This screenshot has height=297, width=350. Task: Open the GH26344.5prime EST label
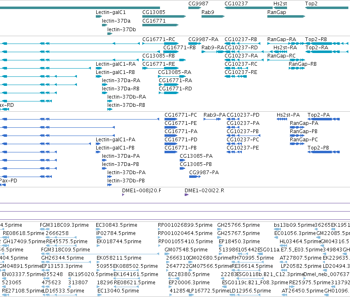(x=63, y=258)
